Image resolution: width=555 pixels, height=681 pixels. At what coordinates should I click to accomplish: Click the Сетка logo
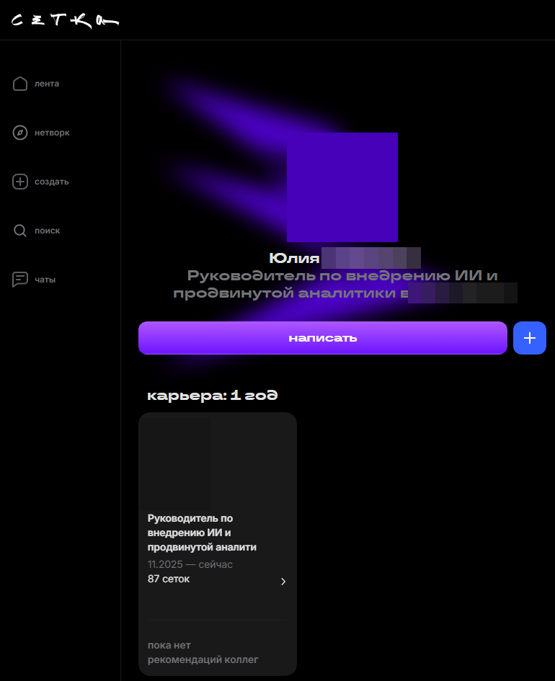(x=65, y=20)
